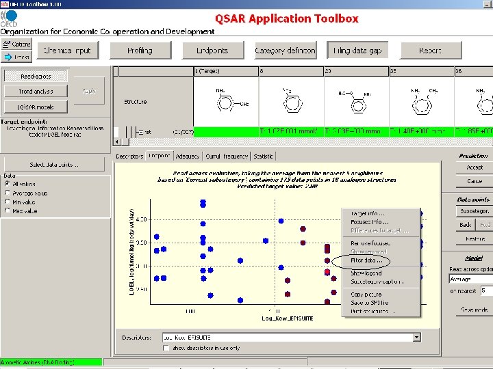Choose Focused info from context menu

click(370, 222)
